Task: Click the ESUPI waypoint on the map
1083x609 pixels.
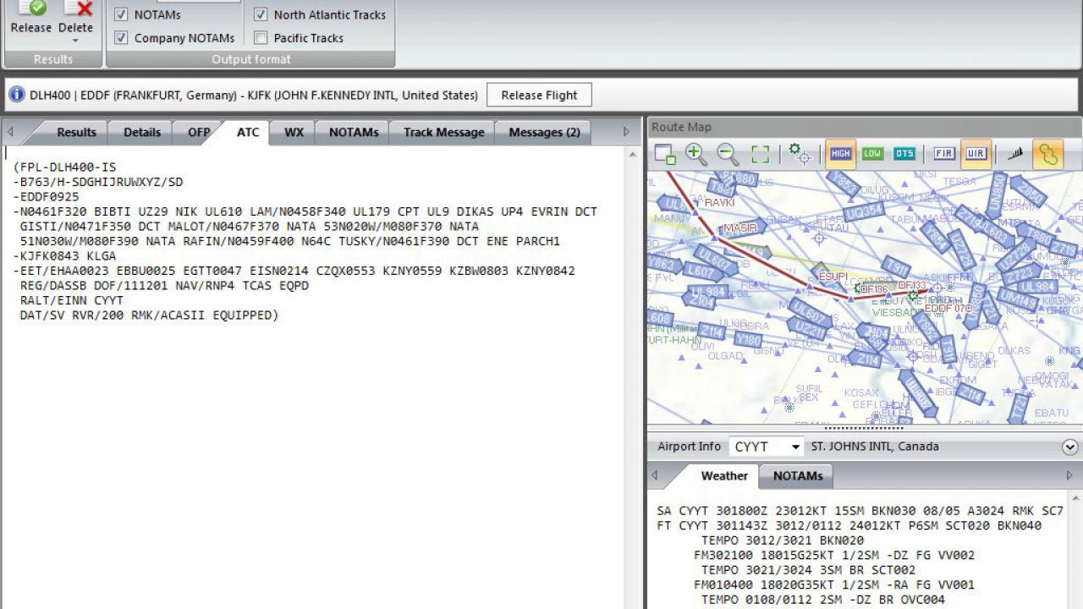Action: 833,277
